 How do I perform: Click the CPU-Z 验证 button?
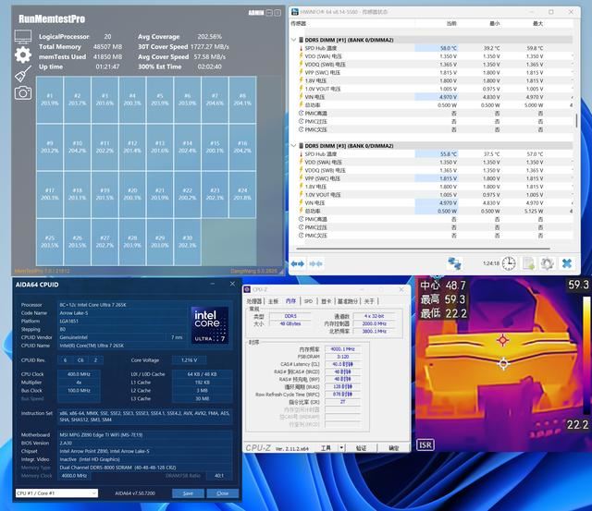[x=362, y=447]
